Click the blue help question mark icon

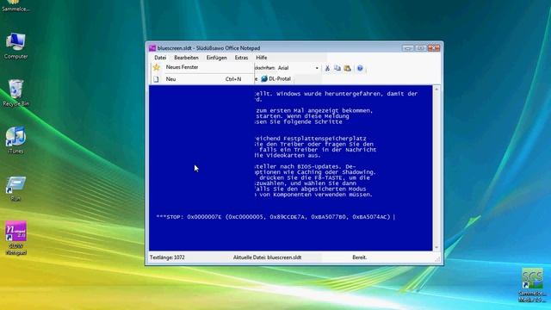360,68
